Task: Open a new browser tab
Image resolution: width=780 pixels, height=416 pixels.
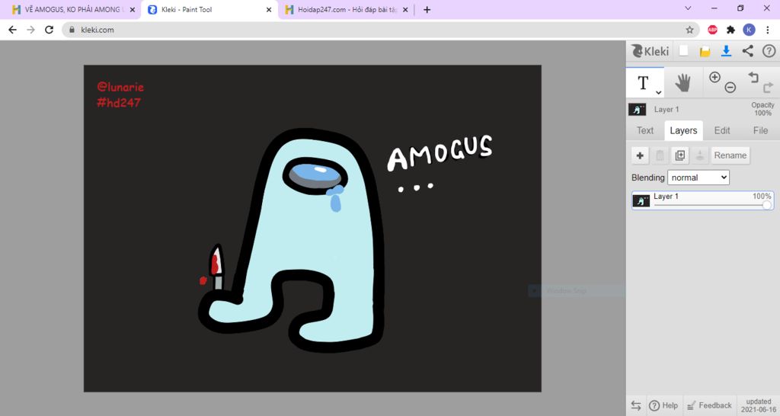Action: (x=427, y=9)
